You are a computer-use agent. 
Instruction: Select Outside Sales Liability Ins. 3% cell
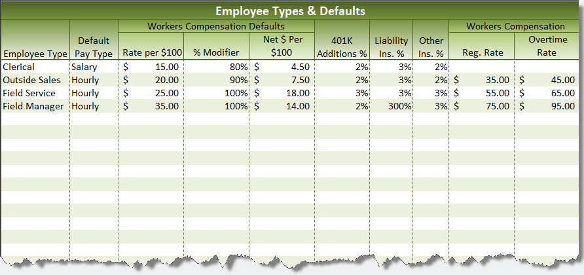pos(391,80)
